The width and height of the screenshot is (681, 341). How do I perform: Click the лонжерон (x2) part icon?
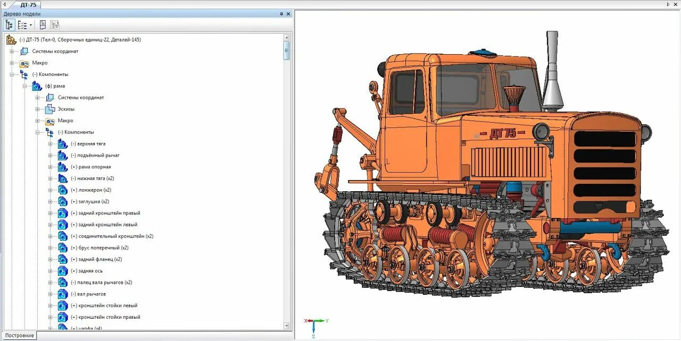(63, 190)
